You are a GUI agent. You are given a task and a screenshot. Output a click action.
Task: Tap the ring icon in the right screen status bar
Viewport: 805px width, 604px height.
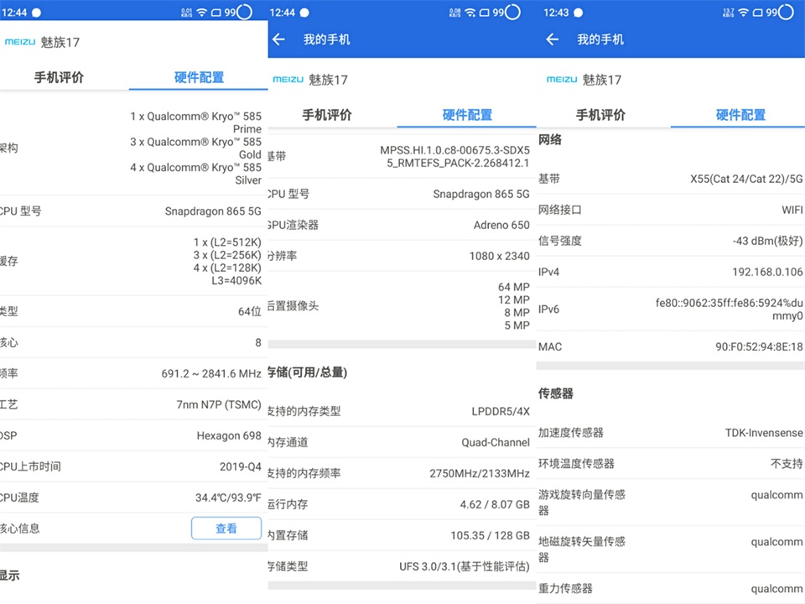786,12
